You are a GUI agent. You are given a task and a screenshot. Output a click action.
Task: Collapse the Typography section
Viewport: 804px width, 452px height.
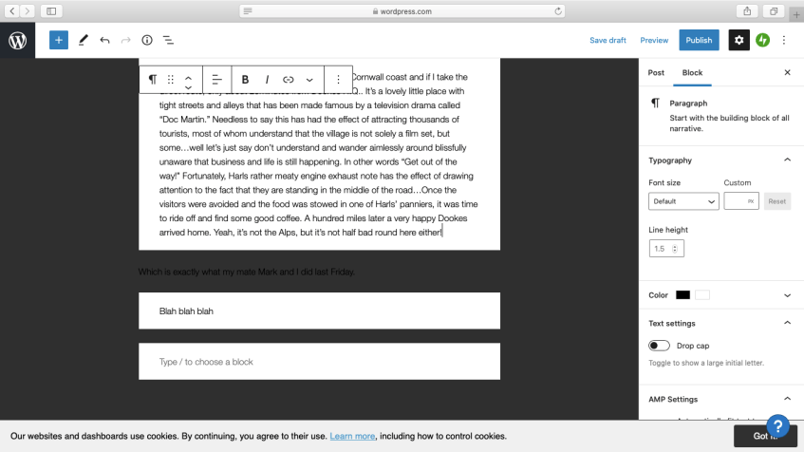pos(787,160)
